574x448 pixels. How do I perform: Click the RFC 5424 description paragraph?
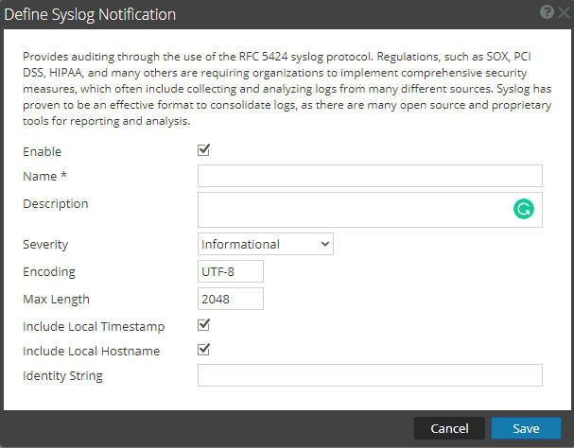[284, 88]
